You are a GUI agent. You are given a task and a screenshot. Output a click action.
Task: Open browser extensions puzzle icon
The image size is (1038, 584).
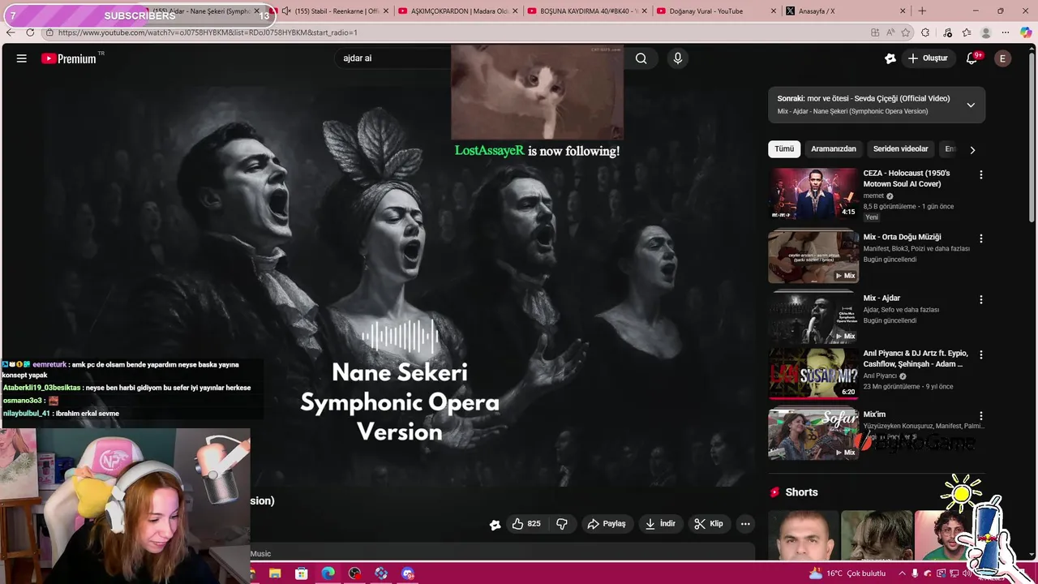point(925,32)
